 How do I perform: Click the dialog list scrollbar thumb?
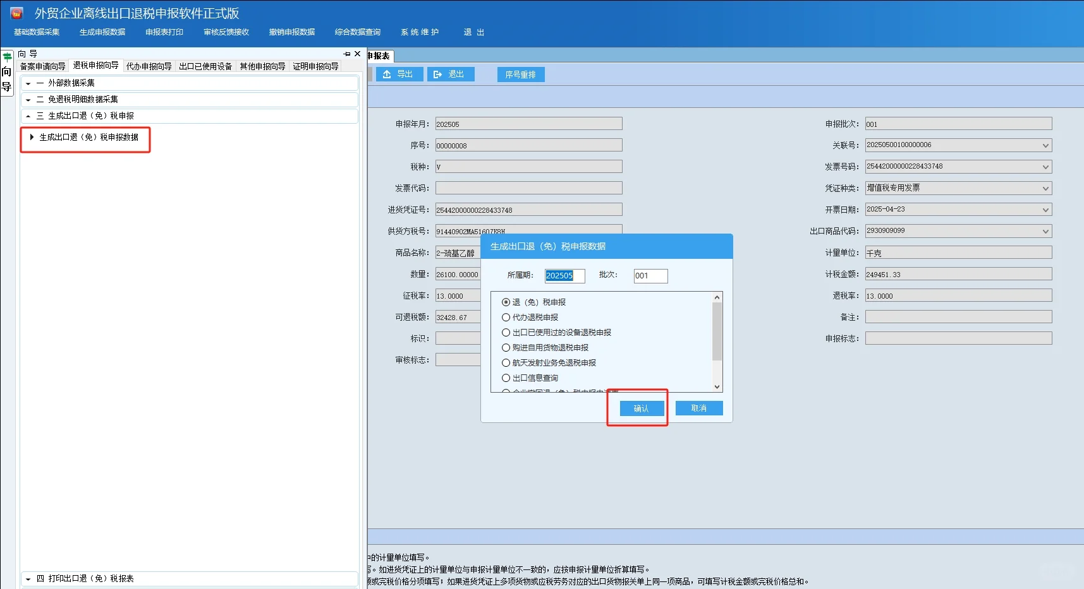point(717,331)
